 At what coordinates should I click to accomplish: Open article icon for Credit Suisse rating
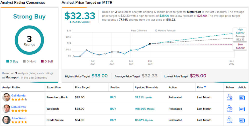[x=242, y=120]
